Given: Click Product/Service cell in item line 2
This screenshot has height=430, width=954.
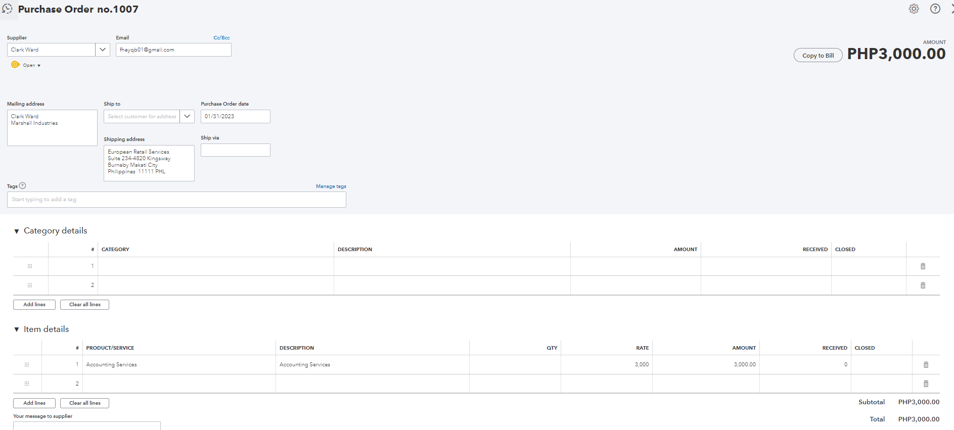Looking at the screenshot, I should pos(179,384).
